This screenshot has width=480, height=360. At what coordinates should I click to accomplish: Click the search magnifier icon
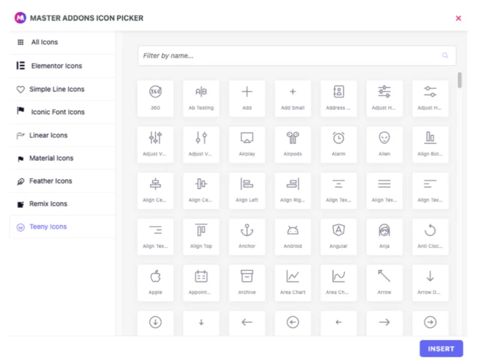(445, 55)
